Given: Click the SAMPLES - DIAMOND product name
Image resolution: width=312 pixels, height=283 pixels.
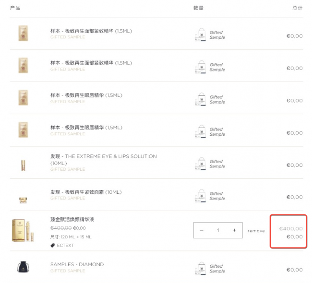Looking at the screenshot, I should [77, 264].
